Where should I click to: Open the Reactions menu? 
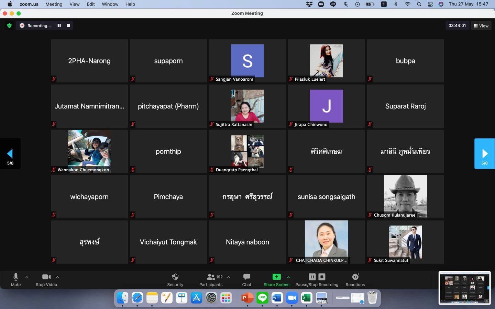point(355,279)
